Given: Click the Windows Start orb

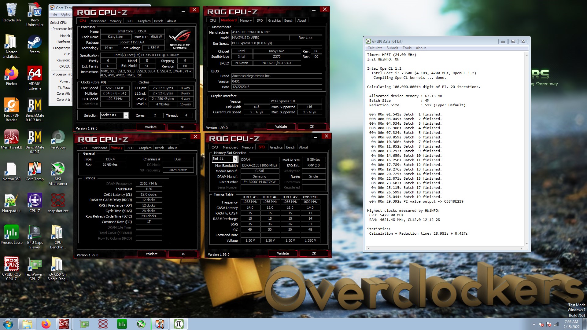Looking at the screenshot, I should point(8,324).
